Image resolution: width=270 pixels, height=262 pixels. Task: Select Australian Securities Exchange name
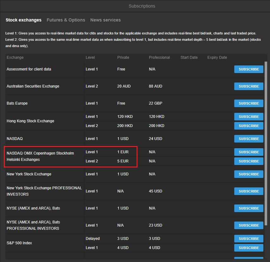click(x=33, y=86)
